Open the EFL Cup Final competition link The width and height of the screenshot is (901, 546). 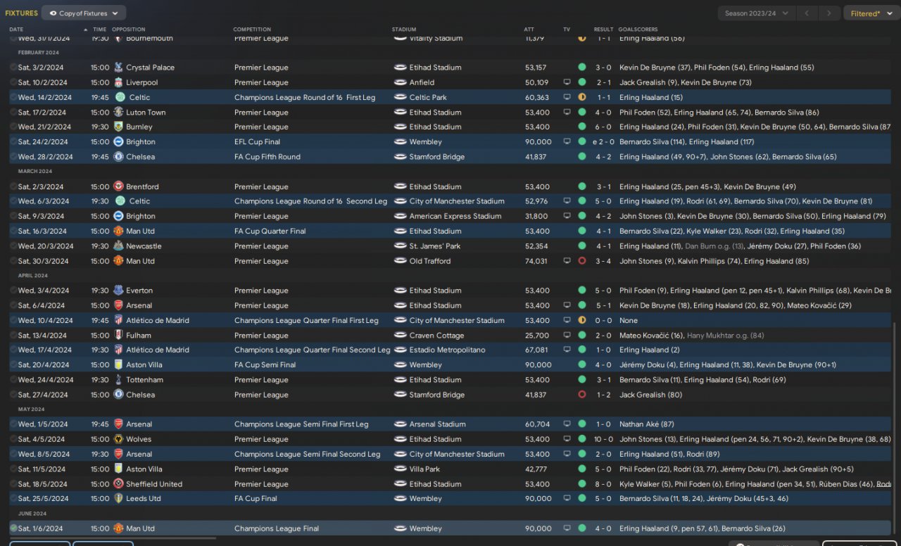tap(257, 141)
